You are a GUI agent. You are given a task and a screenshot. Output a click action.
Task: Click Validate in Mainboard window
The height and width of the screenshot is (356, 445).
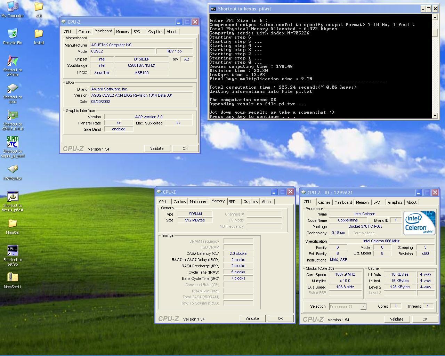[157, 148]
